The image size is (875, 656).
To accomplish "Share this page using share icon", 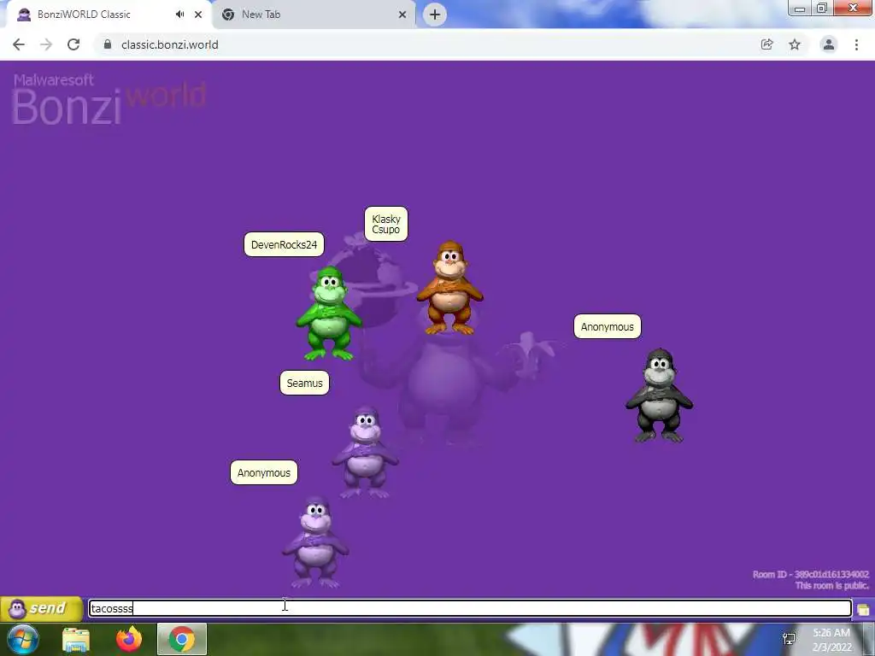I will click(767, 44).
